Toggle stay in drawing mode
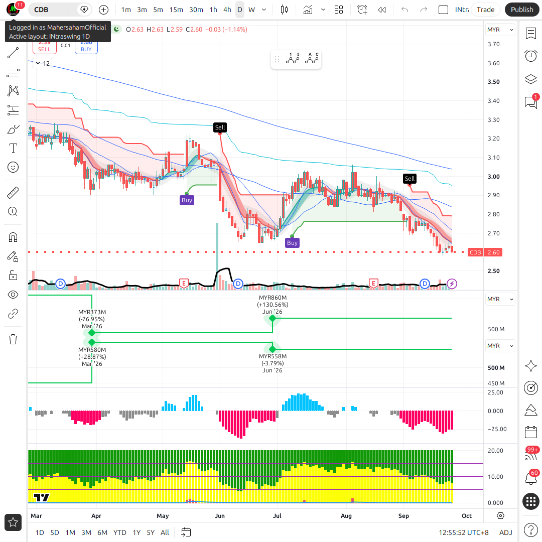Image resolution: width=542 pixels, height=542 pixels. (13, 256)
